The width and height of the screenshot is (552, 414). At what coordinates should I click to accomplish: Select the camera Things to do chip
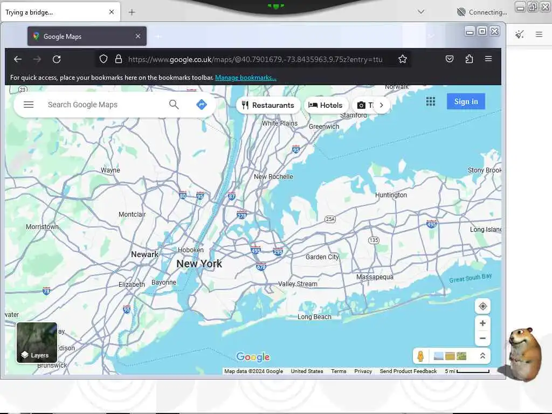click(364, 105)
